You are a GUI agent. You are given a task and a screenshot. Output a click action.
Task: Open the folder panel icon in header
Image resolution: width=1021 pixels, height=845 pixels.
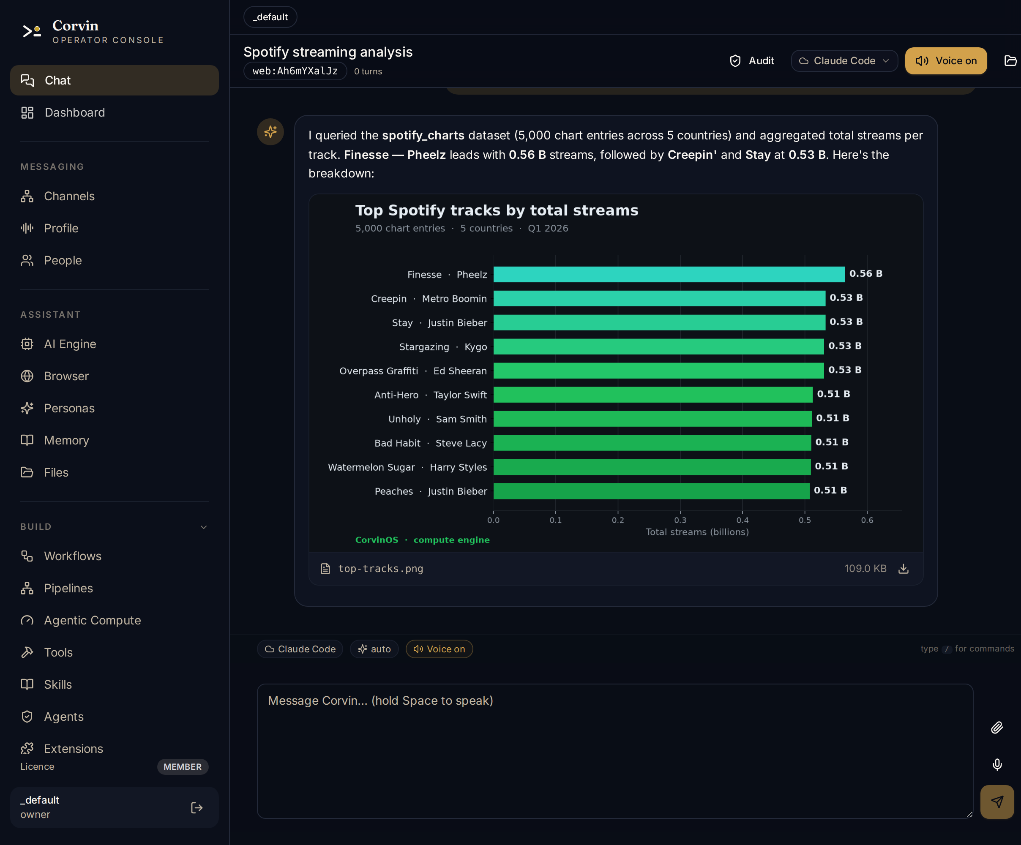coord(1010,61)
